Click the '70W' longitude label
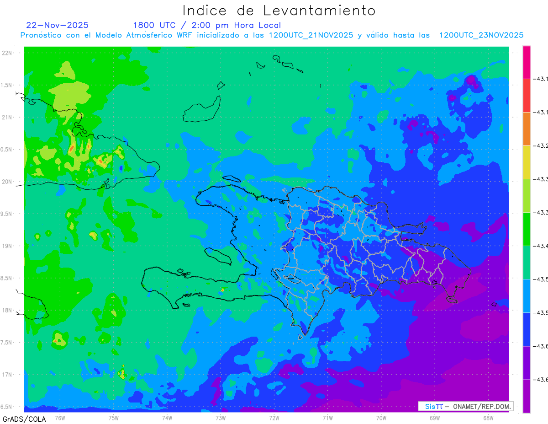The height and width of the screenshot is (424, 548). click(x=381, y=418)
